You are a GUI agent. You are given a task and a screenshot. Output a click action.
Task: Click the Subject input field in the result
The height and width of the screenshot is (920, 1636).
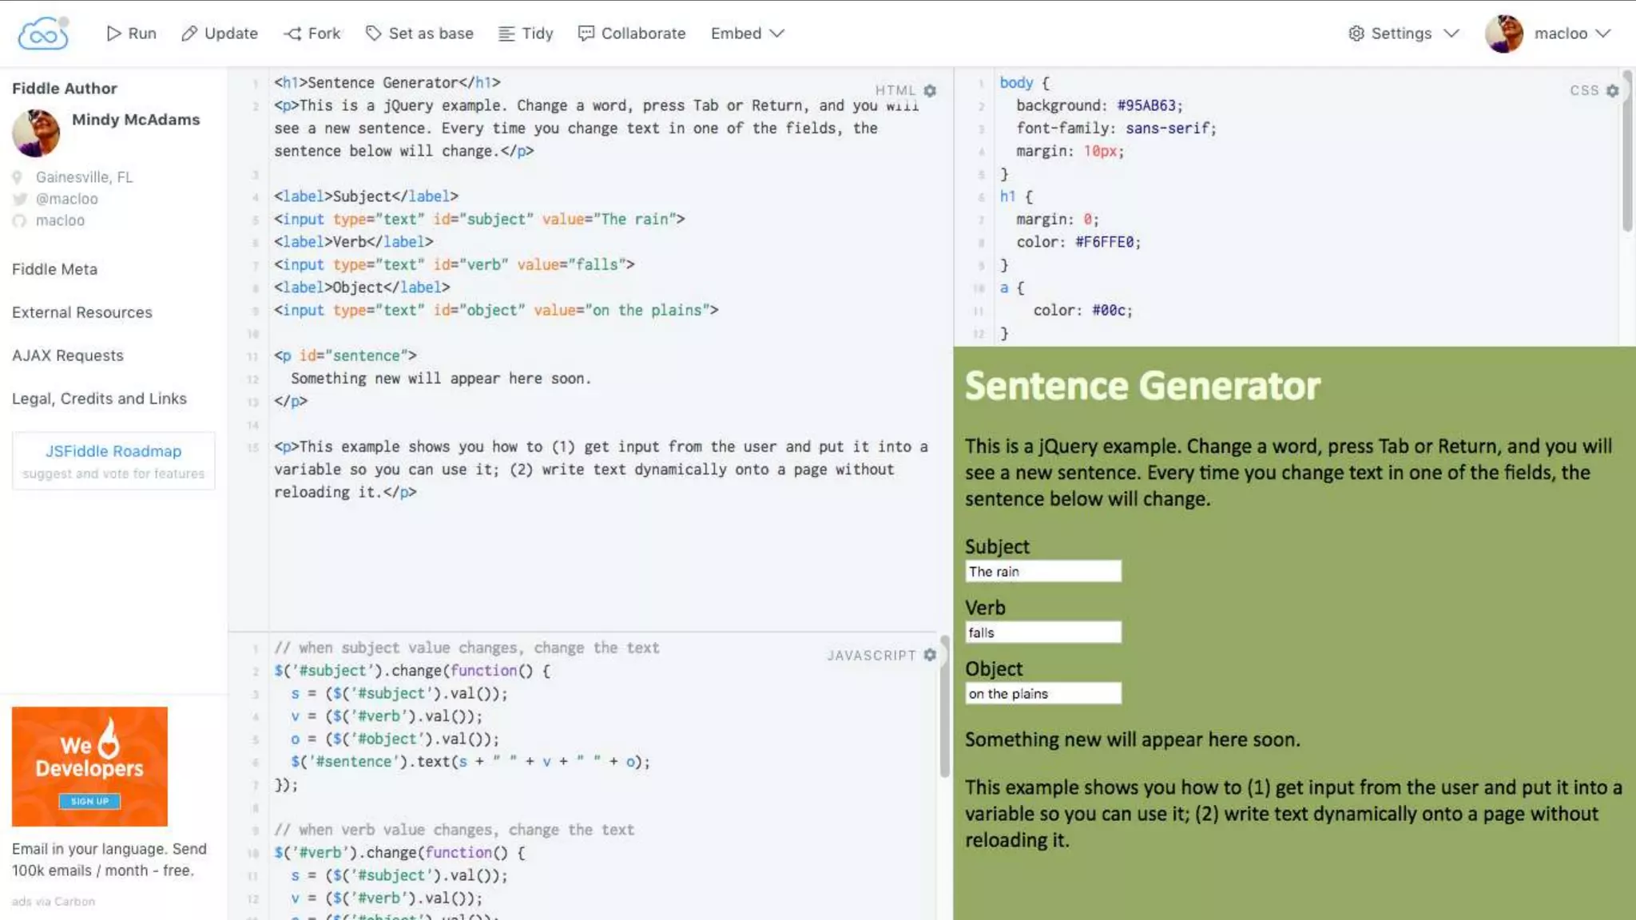coord(1042,572)
